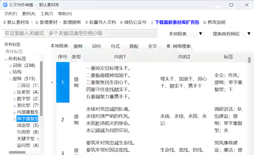Click the tag tree horizontal scrollbar
This screenshot has height=155, width=254.
[17, 152]
